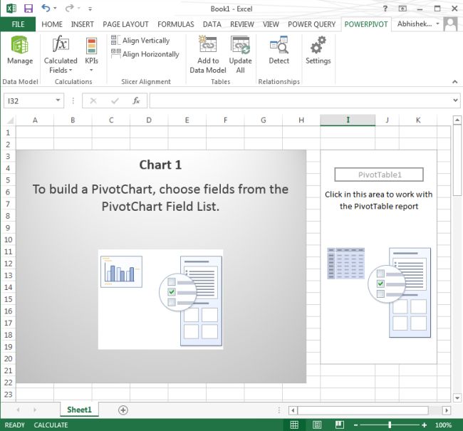This screenshot has height=431, width=463.
Task: Click Insert Function fx button
Action: (x=136, y=101)
